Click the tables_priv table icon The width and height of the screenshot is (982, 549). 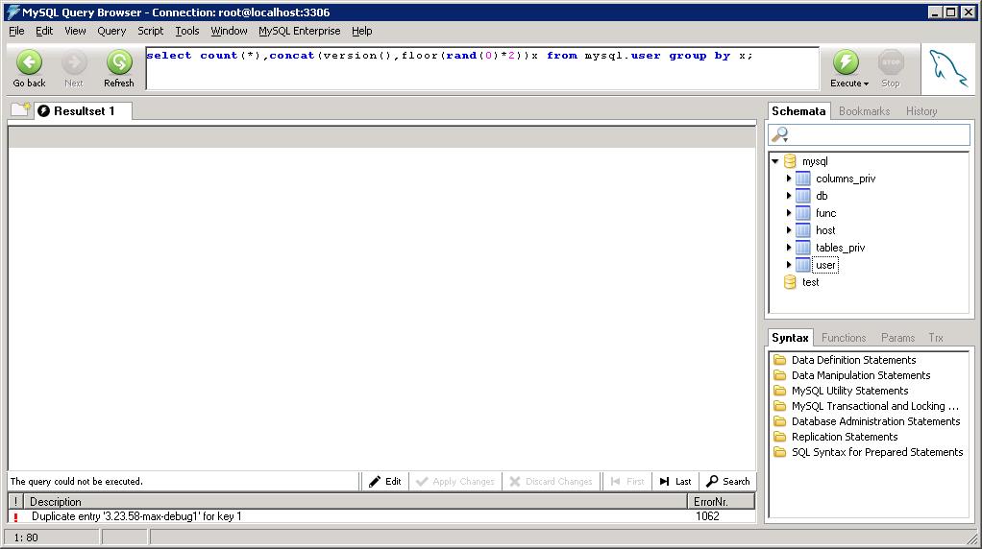coord(803,248)
